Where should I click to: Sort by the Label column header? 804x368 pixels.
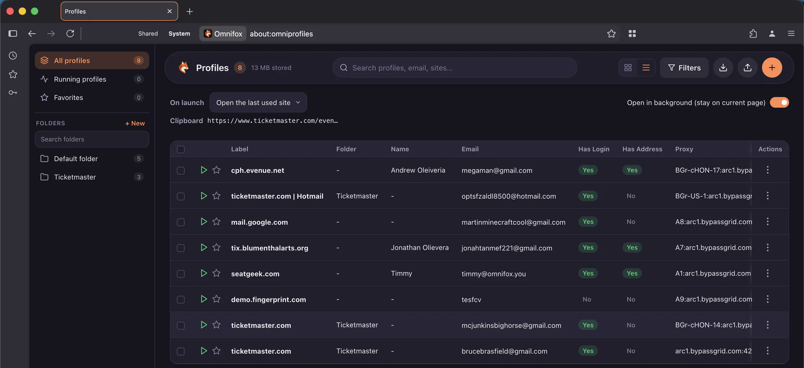[239, 149]
